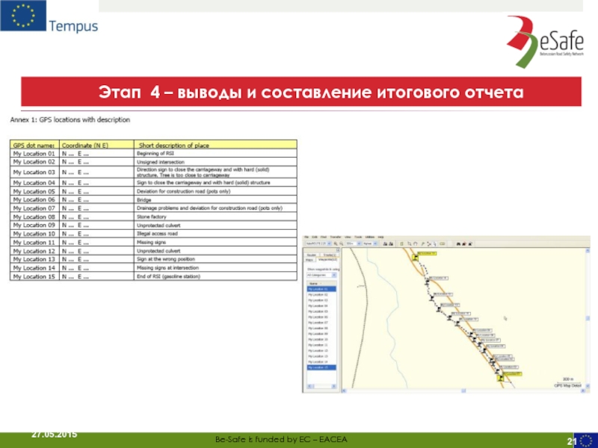This screenshot has height=448, width=598.
Task: Click the yellow flag waypoint at route start
Action: (x=412, y=258)
